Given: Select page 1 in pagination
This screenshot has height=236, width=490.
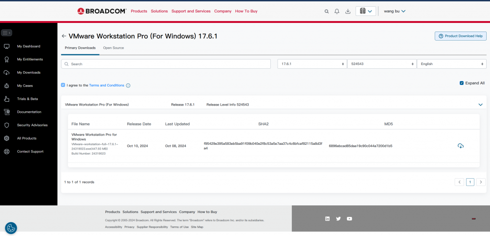Looking at the screenshot, I should [x=470, y=182].
